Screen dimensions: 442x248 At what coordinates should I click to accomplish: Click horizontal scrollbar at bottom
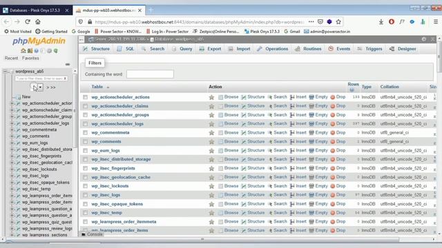pos(202,240)
